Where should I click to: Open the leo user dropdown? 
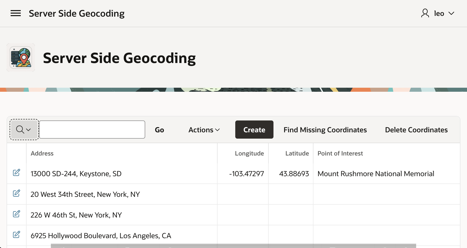click(444, 13)
